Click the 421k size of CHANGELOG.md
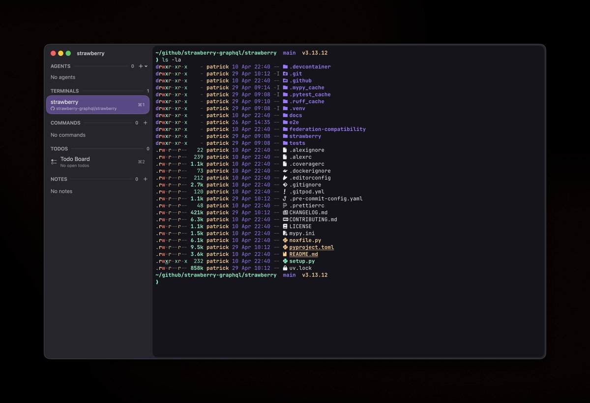The width and height of the screenshot is (590, 403). point(197,213)
